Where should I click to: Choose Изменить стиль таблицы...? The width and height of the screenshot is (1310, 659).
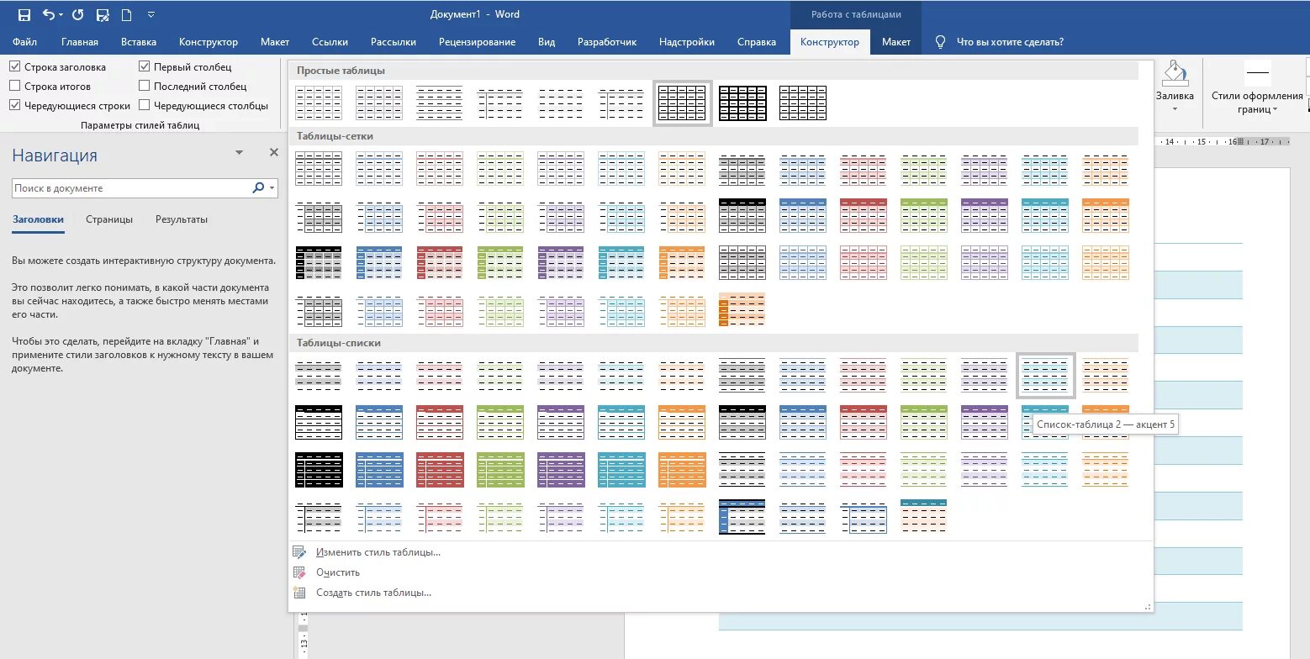pos(378,552)
